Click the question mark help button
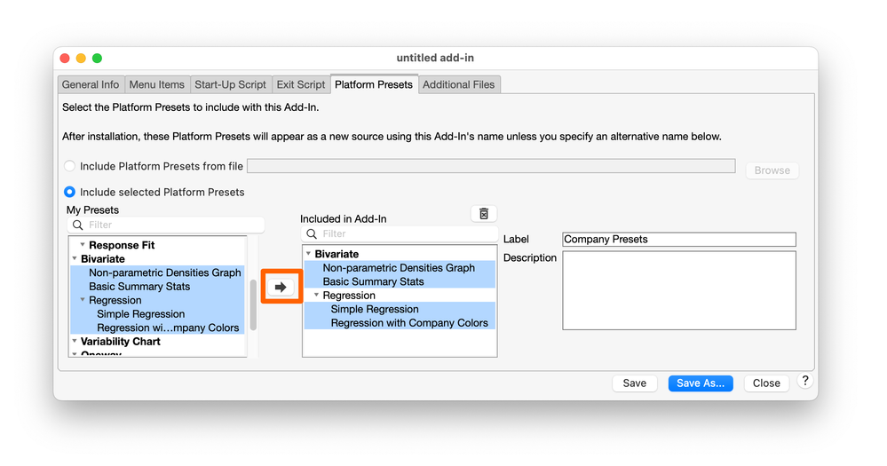Image resolution: width=887 pixels, height=466 pixels. coord(804,381)
